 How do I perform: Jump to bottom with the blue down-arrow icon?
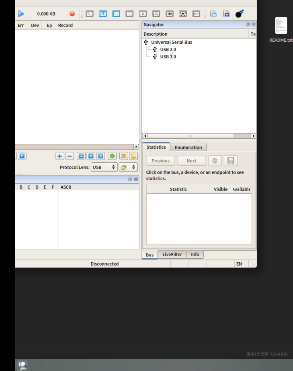(101, 156)
